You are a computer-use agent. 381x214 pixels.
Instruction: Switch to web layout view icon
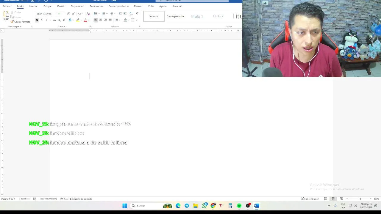pos(341,199)
